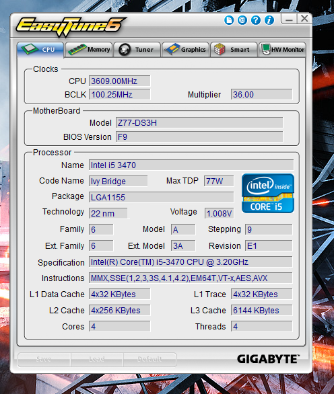334x394 pixels.
Task: Click the Intel Core i5 logo badge
Action: 268,193
